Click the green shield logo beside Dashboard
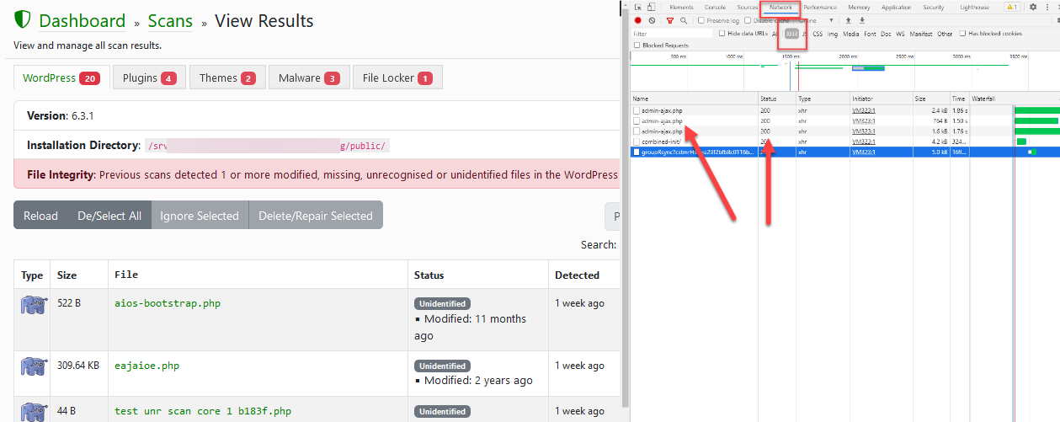 [23, 21]
